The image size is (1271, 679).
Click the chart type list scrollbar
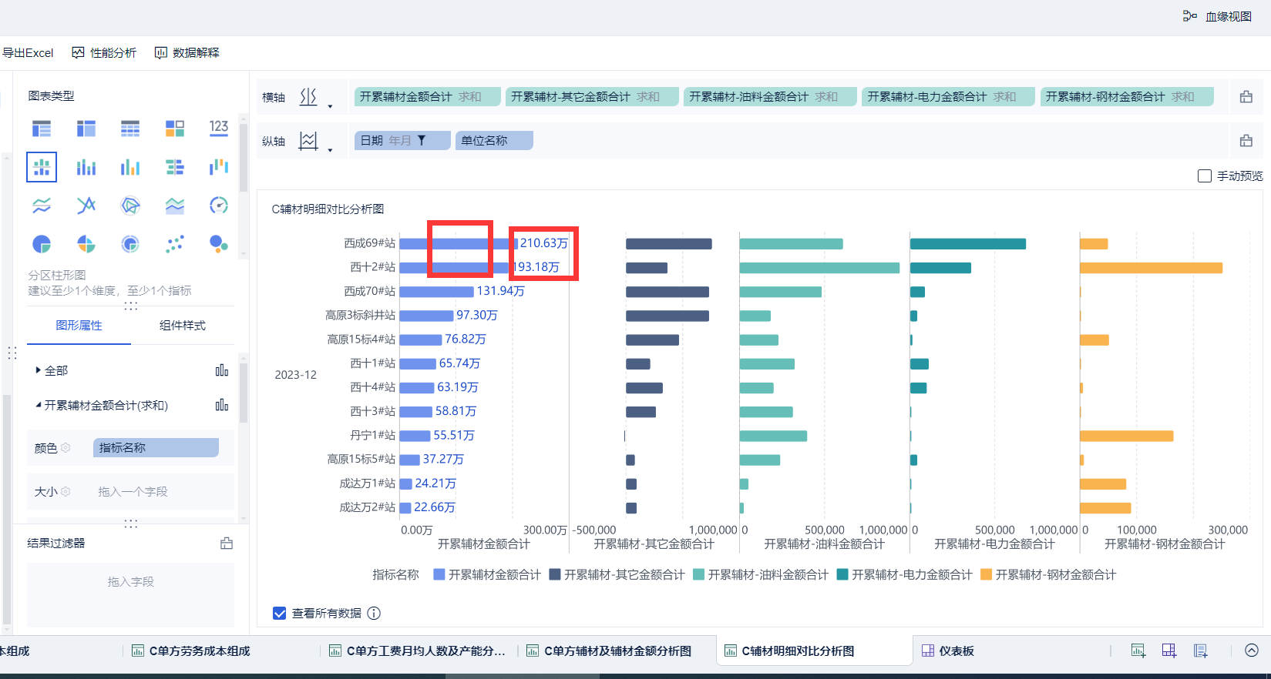244,158
